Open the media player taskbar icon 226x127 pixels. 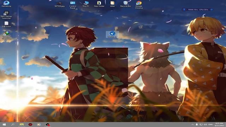[x=39, y=125]
